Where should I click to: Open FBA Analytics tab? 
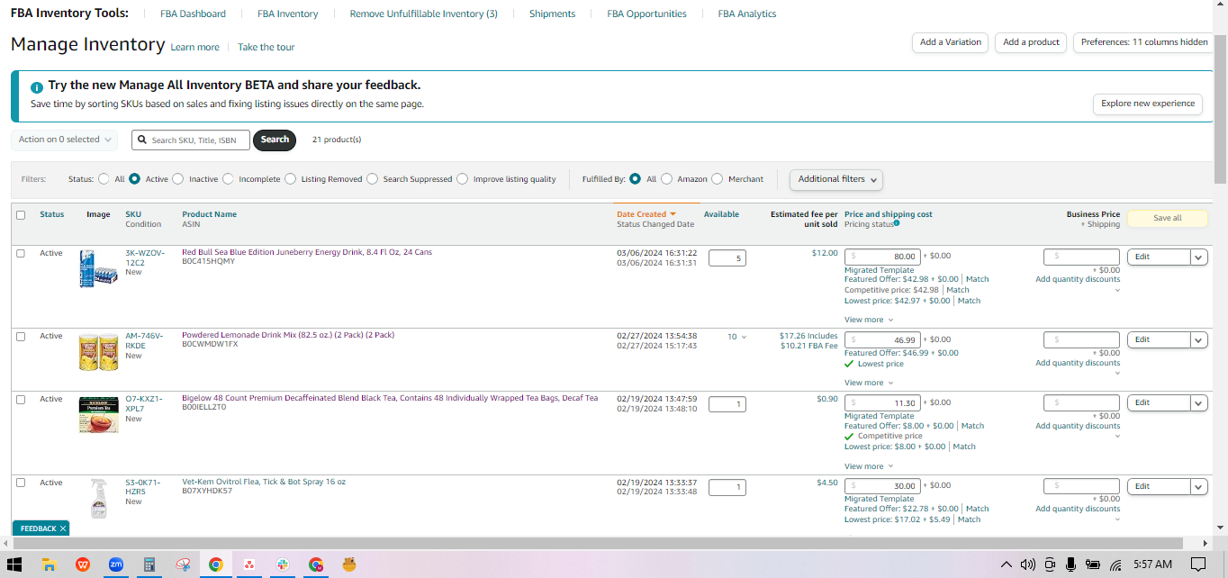[x=746, y=14]
